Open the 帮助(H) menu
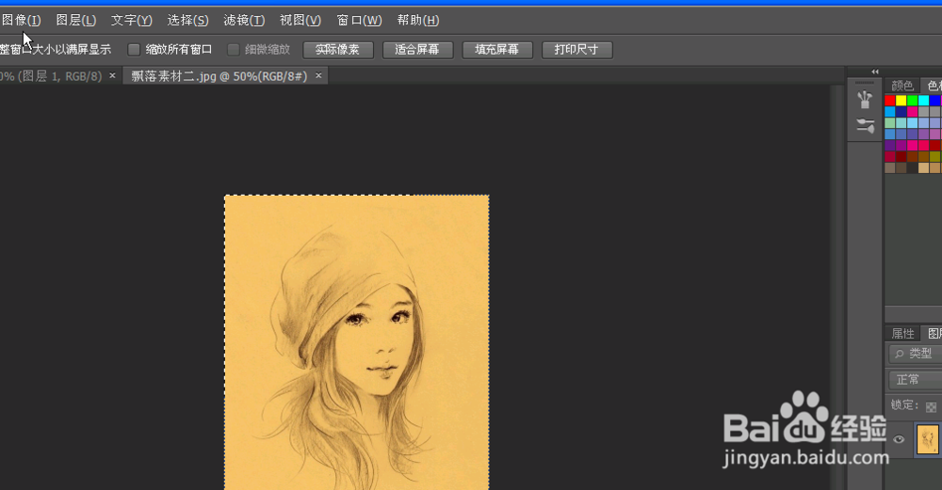 coord(418,21)
